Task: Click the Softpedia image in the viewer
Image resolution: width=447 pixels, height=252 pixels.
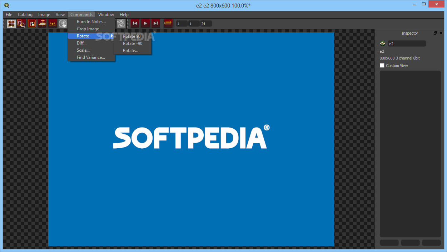Action: click(191, 139)
